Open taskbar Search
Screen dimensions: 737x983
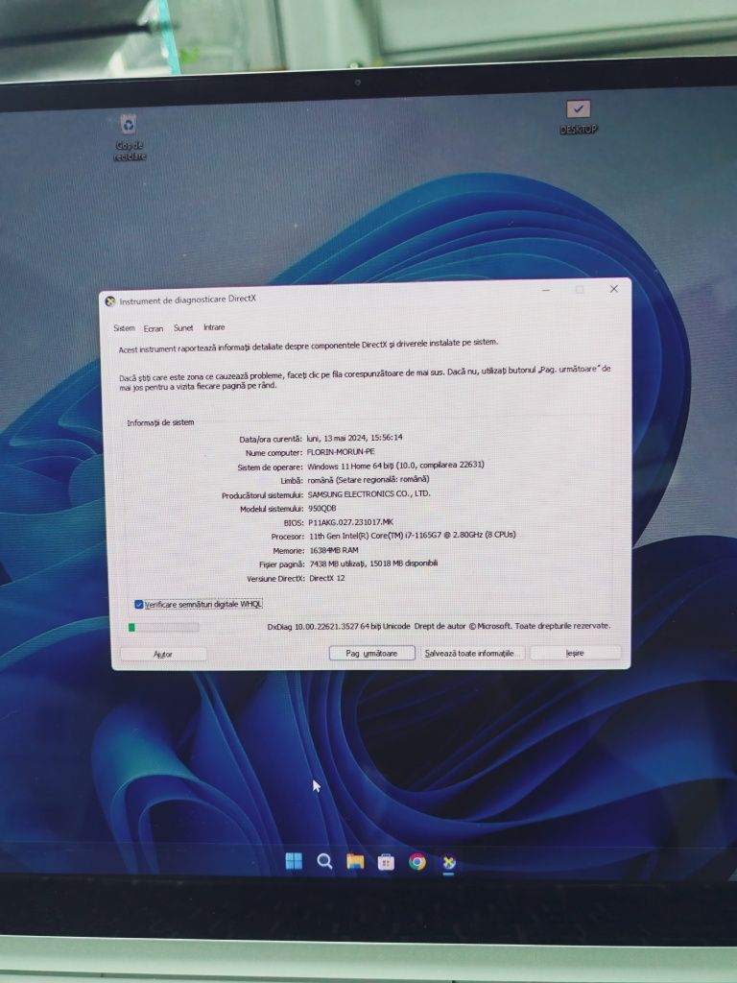[x=324, y=861]
